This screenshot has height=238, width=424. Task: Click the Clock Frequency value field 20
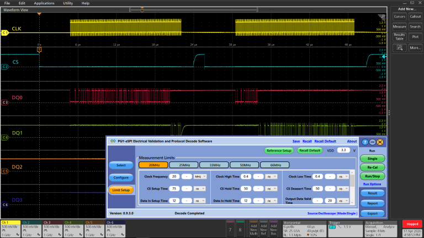[x=174, y=176]
